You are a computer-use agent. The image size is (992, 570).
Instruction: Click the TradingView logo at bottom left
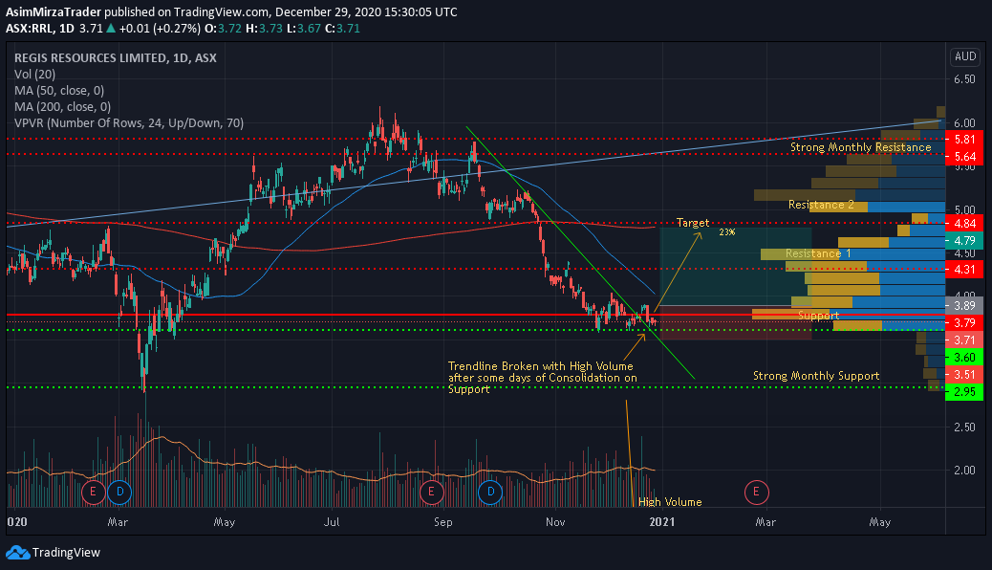[x=54, y=552]
